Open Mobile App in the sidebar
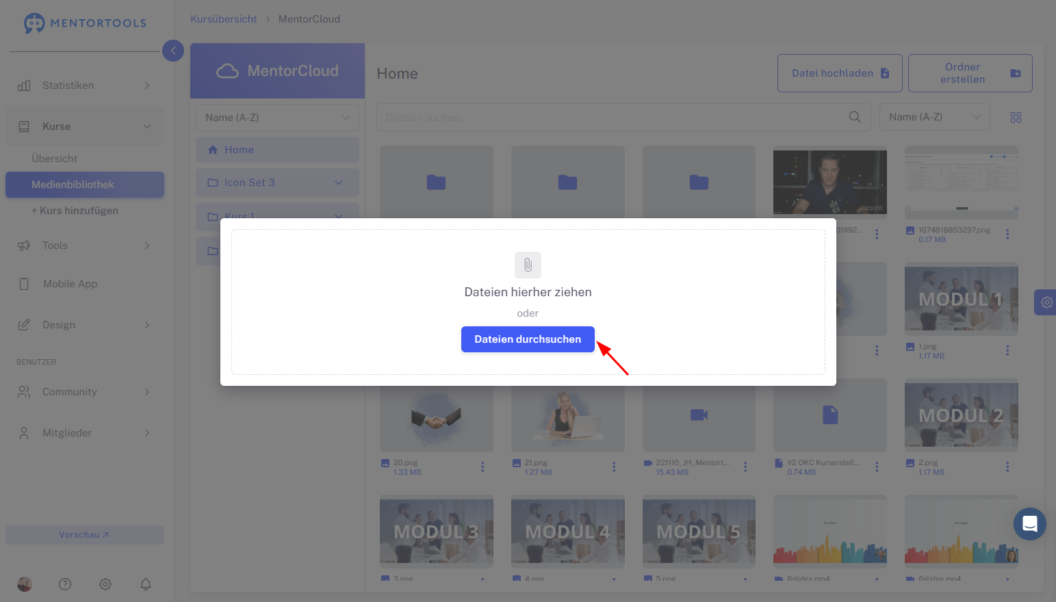 coord(85,284)
